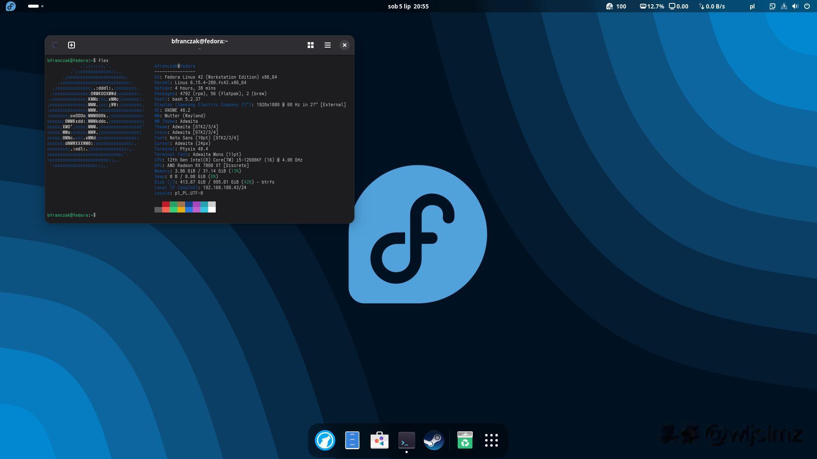Click the Fedora logo menu in top bar
The image size is (817, 459).
click(x=11, y=6)
